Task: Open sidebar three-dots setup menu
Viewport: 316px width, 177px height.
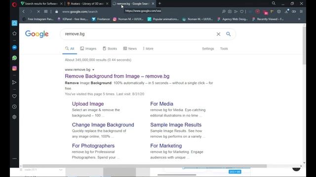Action: point(14,158)
